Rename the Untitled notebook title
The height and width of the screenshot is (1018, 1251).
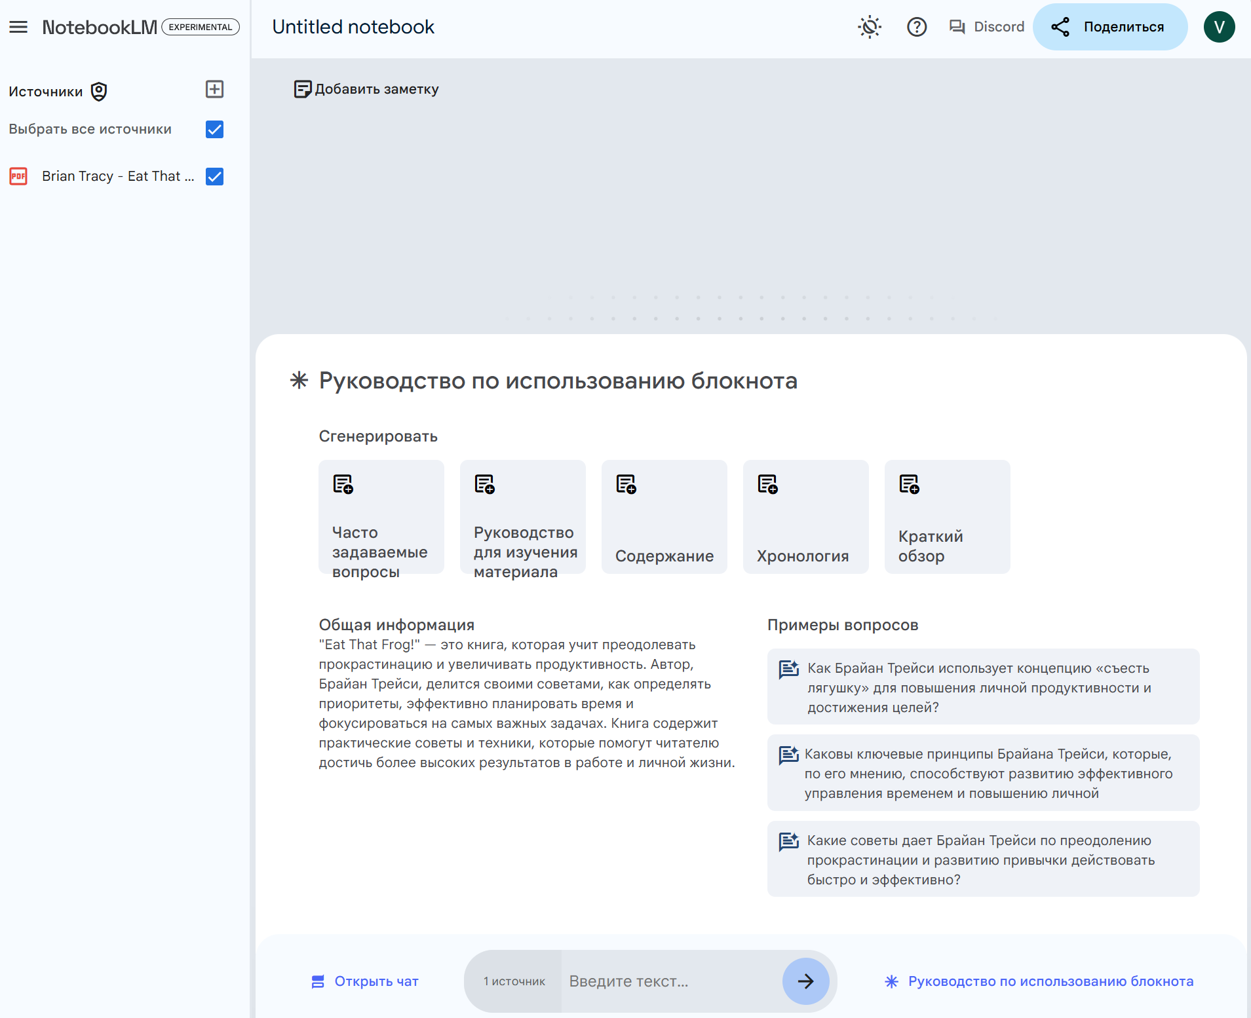[x=353, y=27]
